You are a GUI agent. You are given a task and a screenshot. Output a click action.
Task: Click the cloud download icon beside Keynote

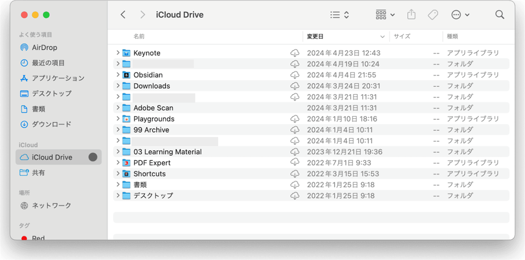(x=295, y=53)
